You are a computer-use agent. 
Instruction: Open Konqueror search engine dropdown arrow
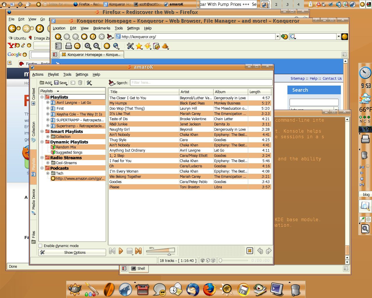point(339,37)
